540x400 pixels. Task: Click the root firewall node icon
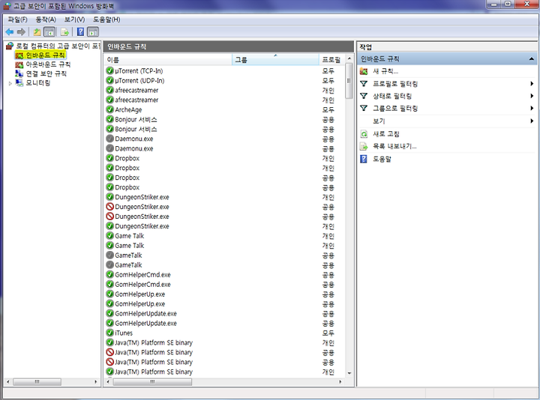[10, 46]
